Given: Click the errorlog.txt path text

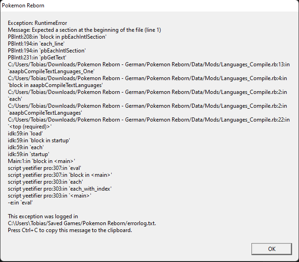Looking at the screenshot, I should point(82,223).
